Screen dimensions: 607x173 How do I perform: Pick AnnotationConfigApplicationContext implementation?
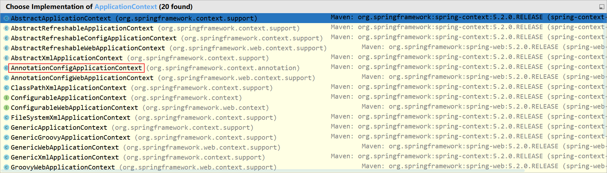click(76, 68)
